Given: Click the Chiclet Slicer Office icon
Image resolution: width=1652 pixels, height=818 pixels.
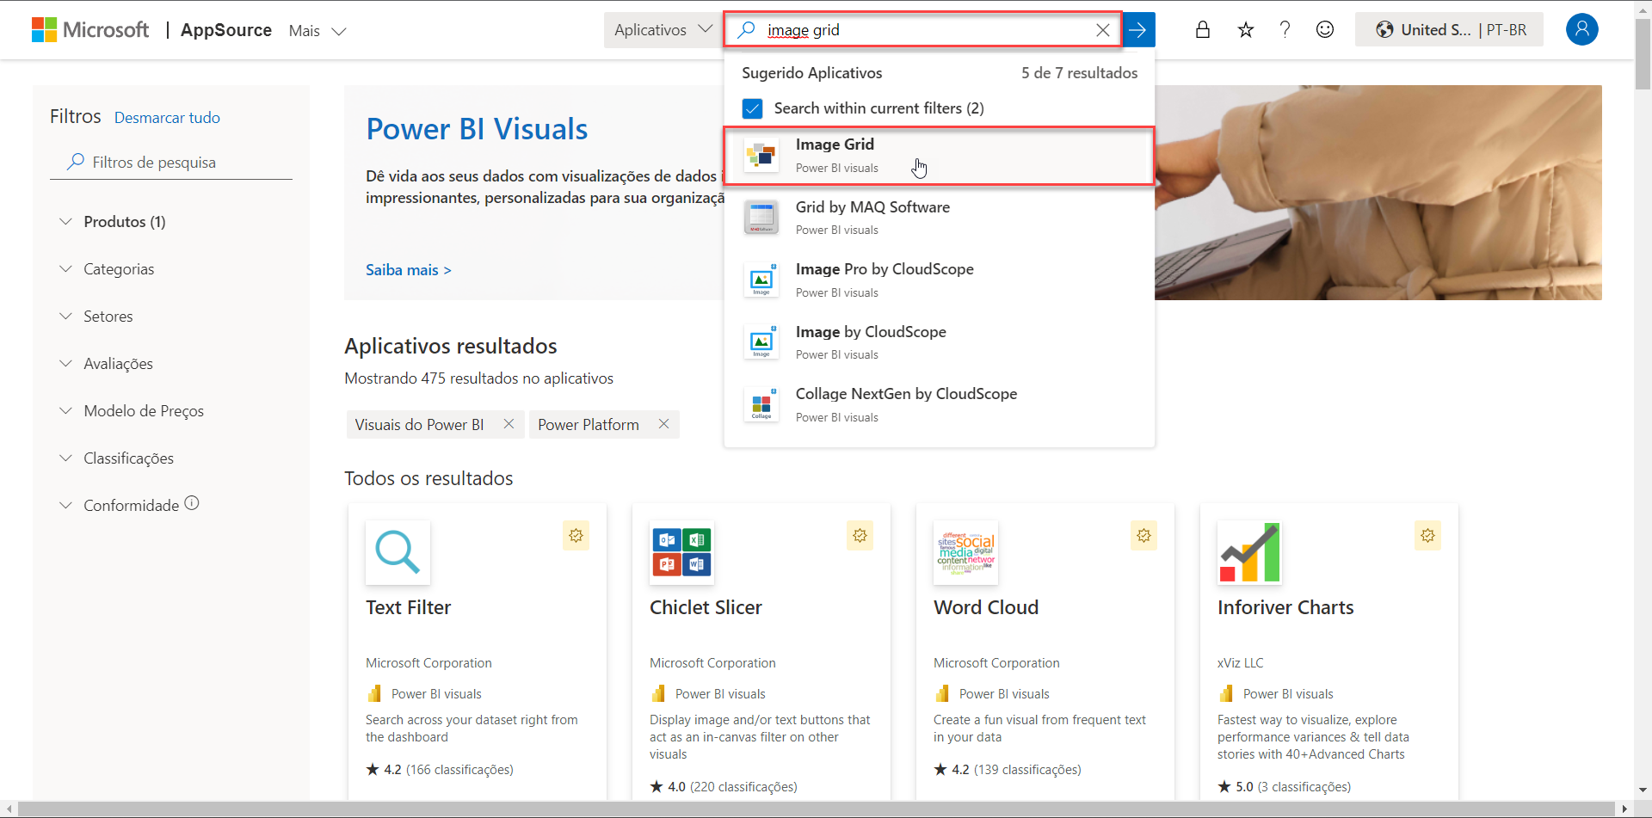Looking at the screenshot, I should click(681, 552).
